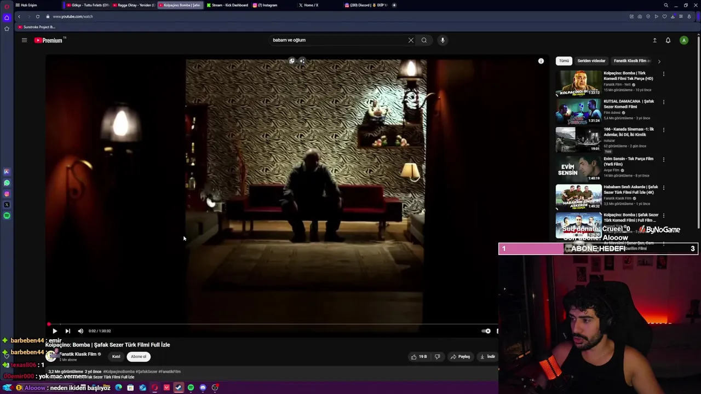
Task: Switch to the 'Gökçe - Tuttu Fırlattı' browser tab
Action: [88, 5]
